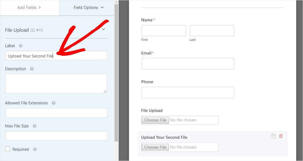Image resolution: width=303 pixels, height=161 pixels.
Task: Click the Label help question icon
Action: click(21, 46)
